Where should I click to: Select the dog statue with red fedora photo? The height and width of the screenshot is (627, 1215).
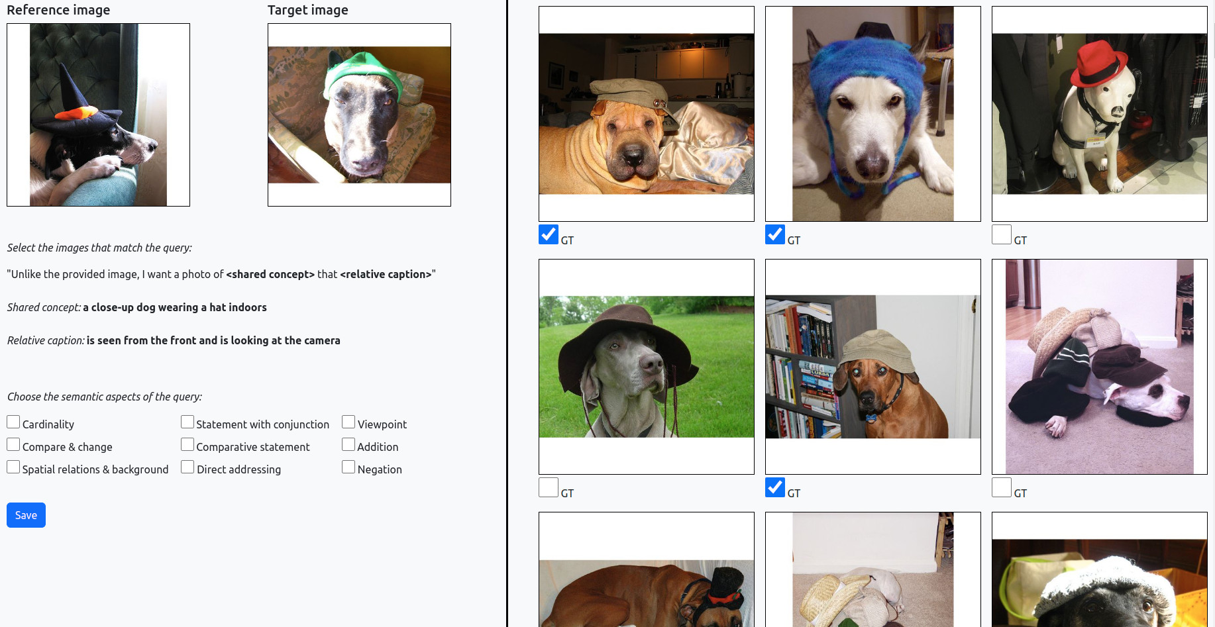(1100, 114)
